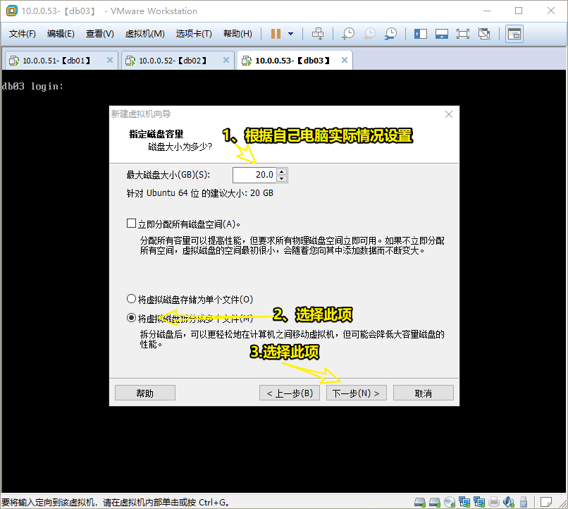Click the sound card status icon
This screenshot has width=568, height=509.
(x=509, y=502)
